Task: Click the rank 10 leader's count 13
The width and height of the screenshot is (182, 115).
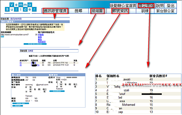Action: pos(151,112)
